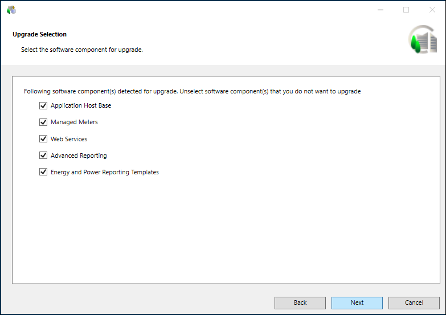
Task: Uncheck Energy and Power Reporting Templates checkbox
Action: coord(43,172)
